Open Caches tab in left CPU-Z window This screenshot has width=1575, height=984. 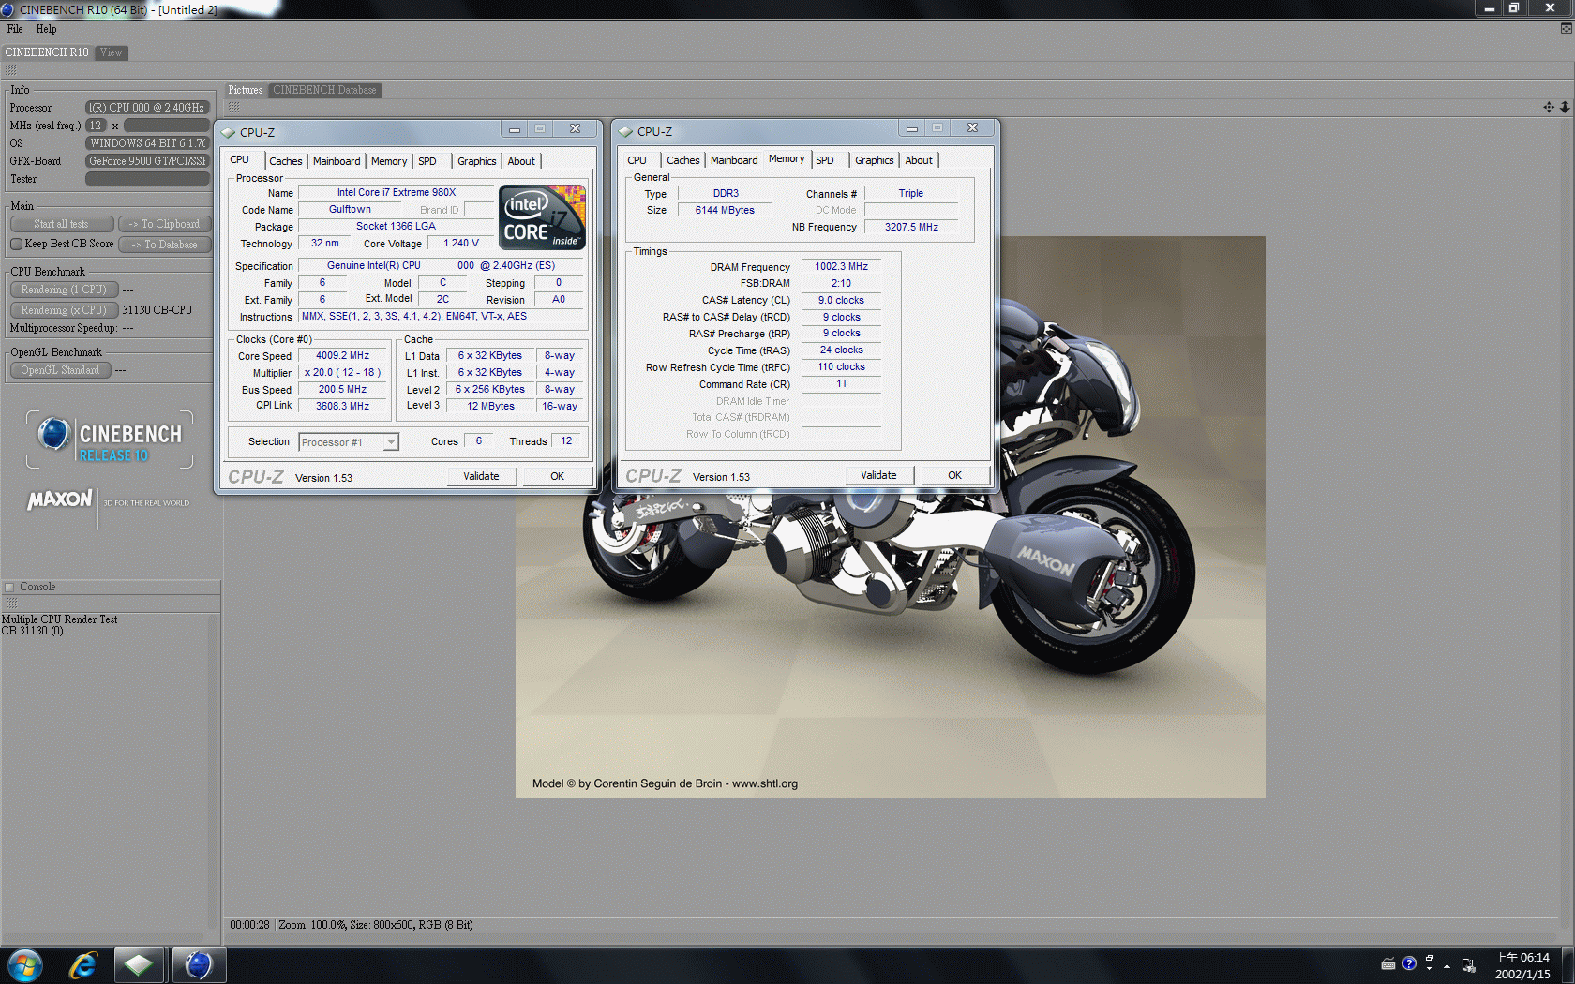286,161
